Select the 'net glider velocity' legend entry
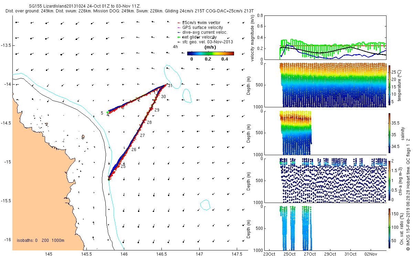 tap(197, 37)
